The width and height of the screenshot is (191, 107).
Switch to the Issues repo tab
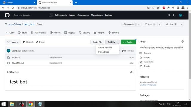tap(23, 33)
